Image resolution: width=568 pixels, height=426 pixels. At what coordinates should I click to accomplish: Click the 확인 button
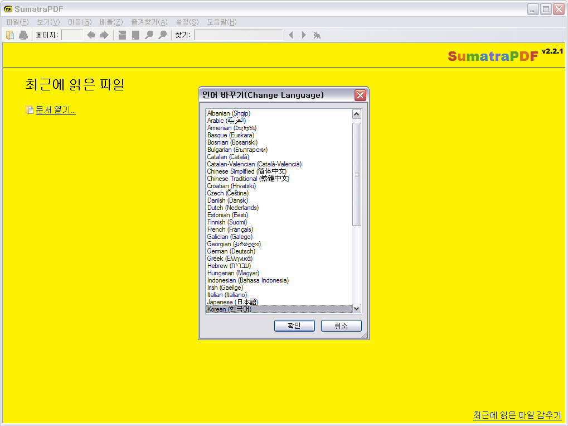pos(294,326)
